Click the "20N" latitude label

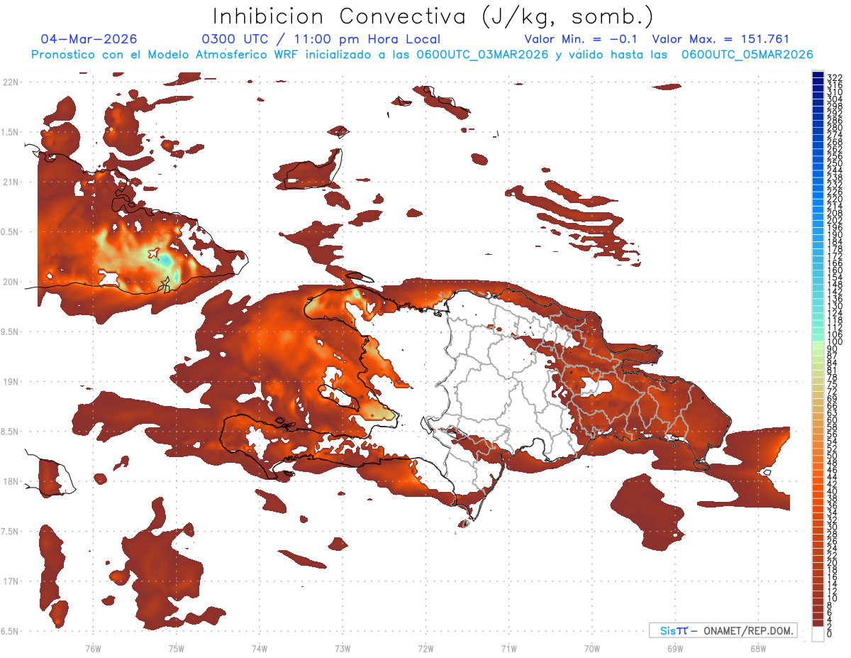pos(11,282)
